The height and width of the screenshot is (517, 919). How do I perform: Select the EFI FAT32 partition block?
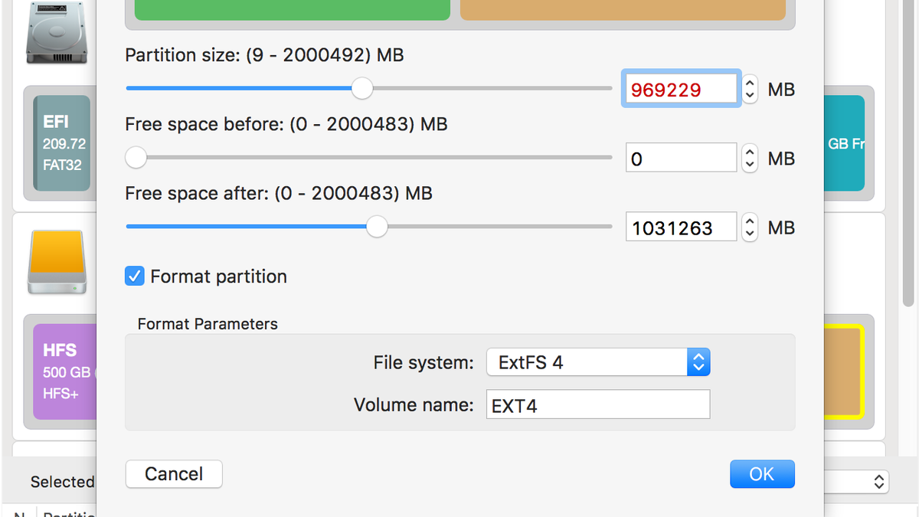click(63, 143)
